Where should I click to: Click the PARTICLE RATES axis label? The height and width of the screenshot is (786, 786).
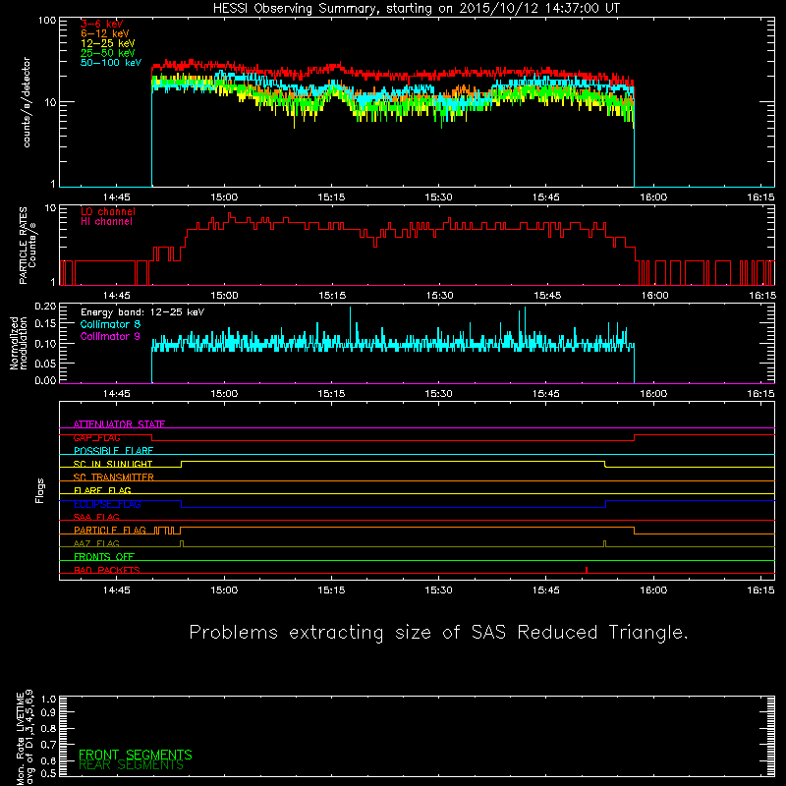point(28,245)
